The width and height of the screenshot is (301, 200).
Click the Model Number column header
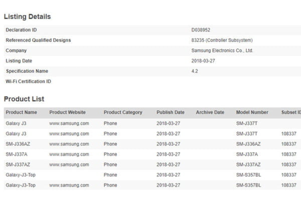[252, 112]
